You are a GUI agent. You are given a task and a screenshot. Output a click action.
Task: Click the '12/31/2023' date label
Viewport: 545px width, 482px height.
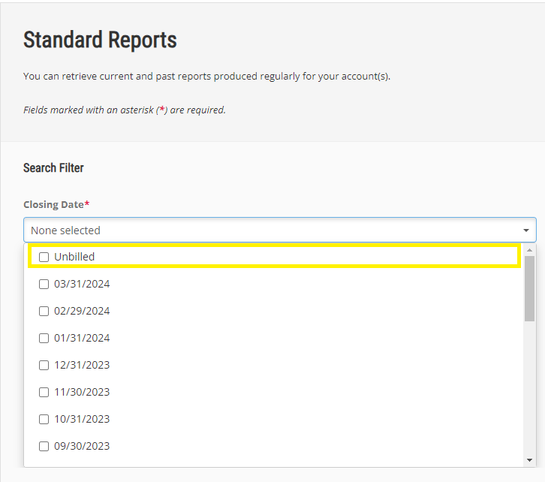click(x=82, y=365)
